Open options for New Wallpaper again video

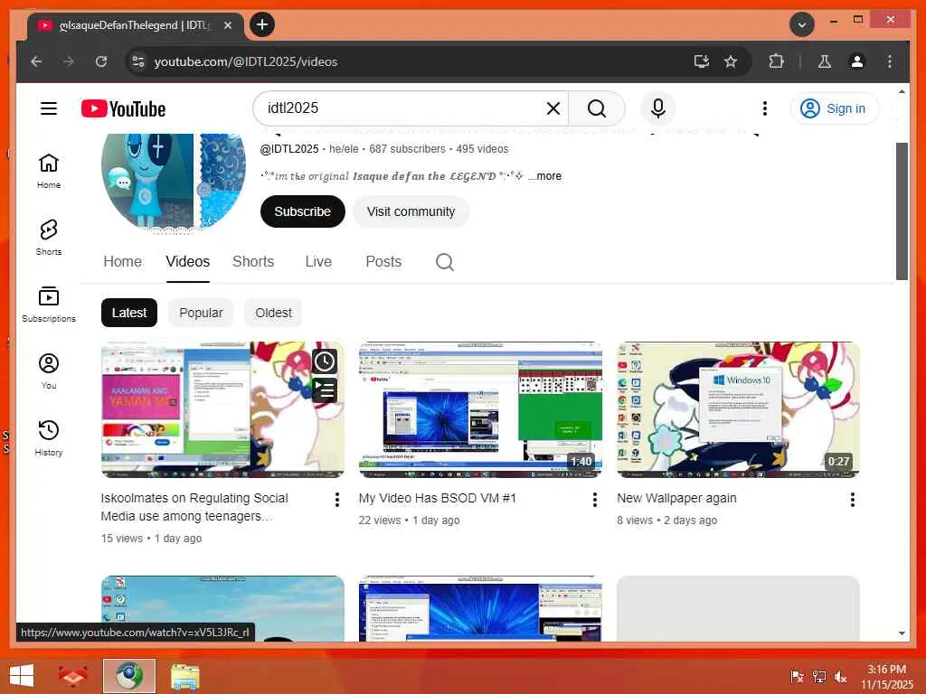coord(852,500)
